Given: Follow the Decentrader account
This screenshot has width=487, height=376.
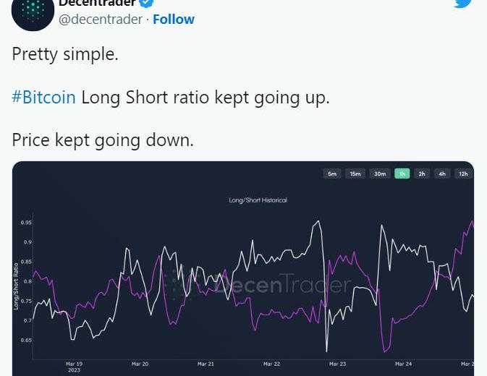Looking at the screenshot, I should 174,20.
